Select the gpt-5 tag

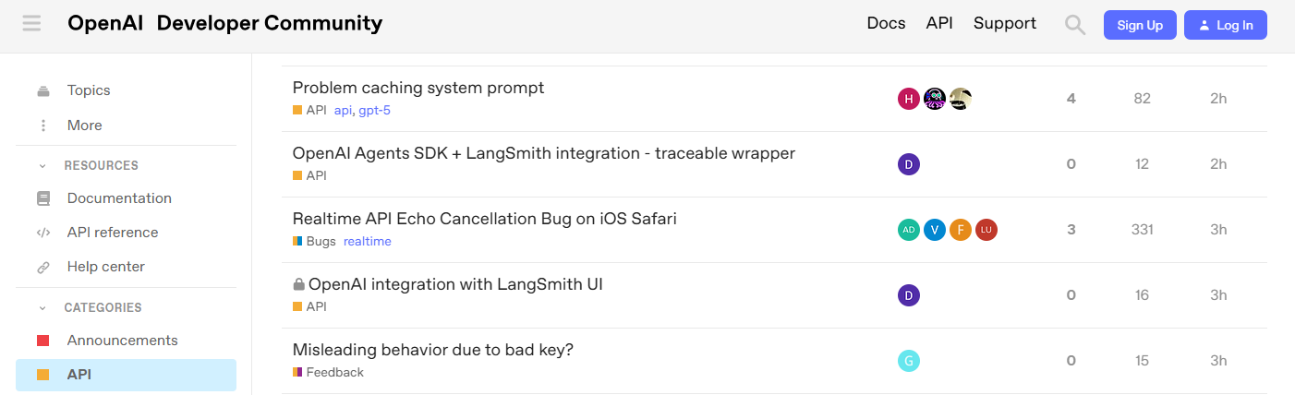(x=376, y=110)
